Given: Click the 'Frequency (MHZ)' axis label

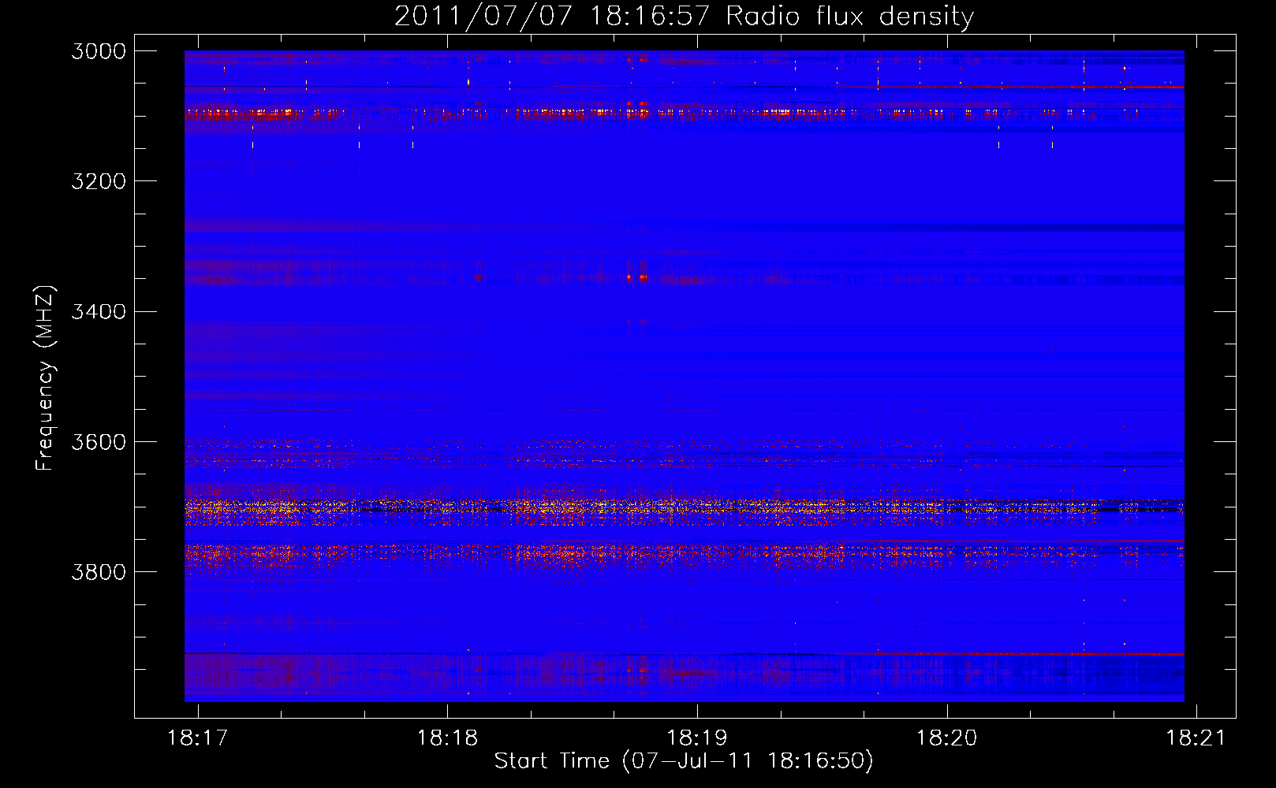Looking at the screenshot, I should 46,378.
